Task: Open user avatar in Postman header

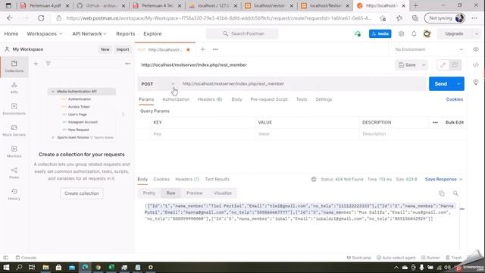Action: (427, 33)
